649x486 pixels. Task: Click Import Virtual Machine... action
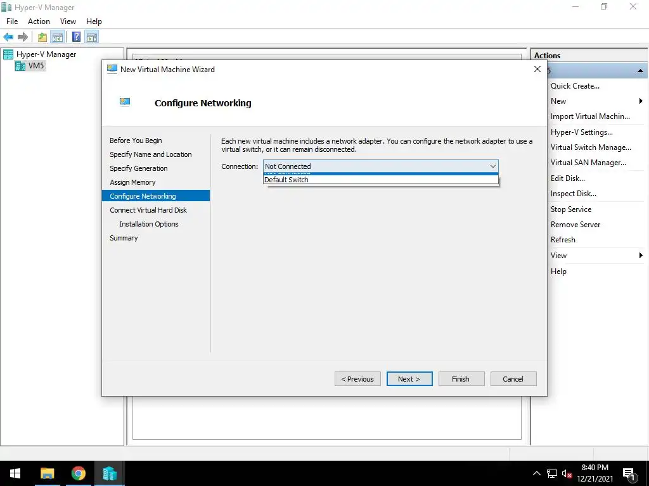(x=590, y=116)
